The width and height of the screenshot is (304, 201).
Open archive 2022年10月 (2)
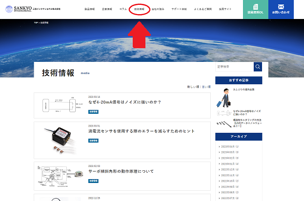click(230, 181)
